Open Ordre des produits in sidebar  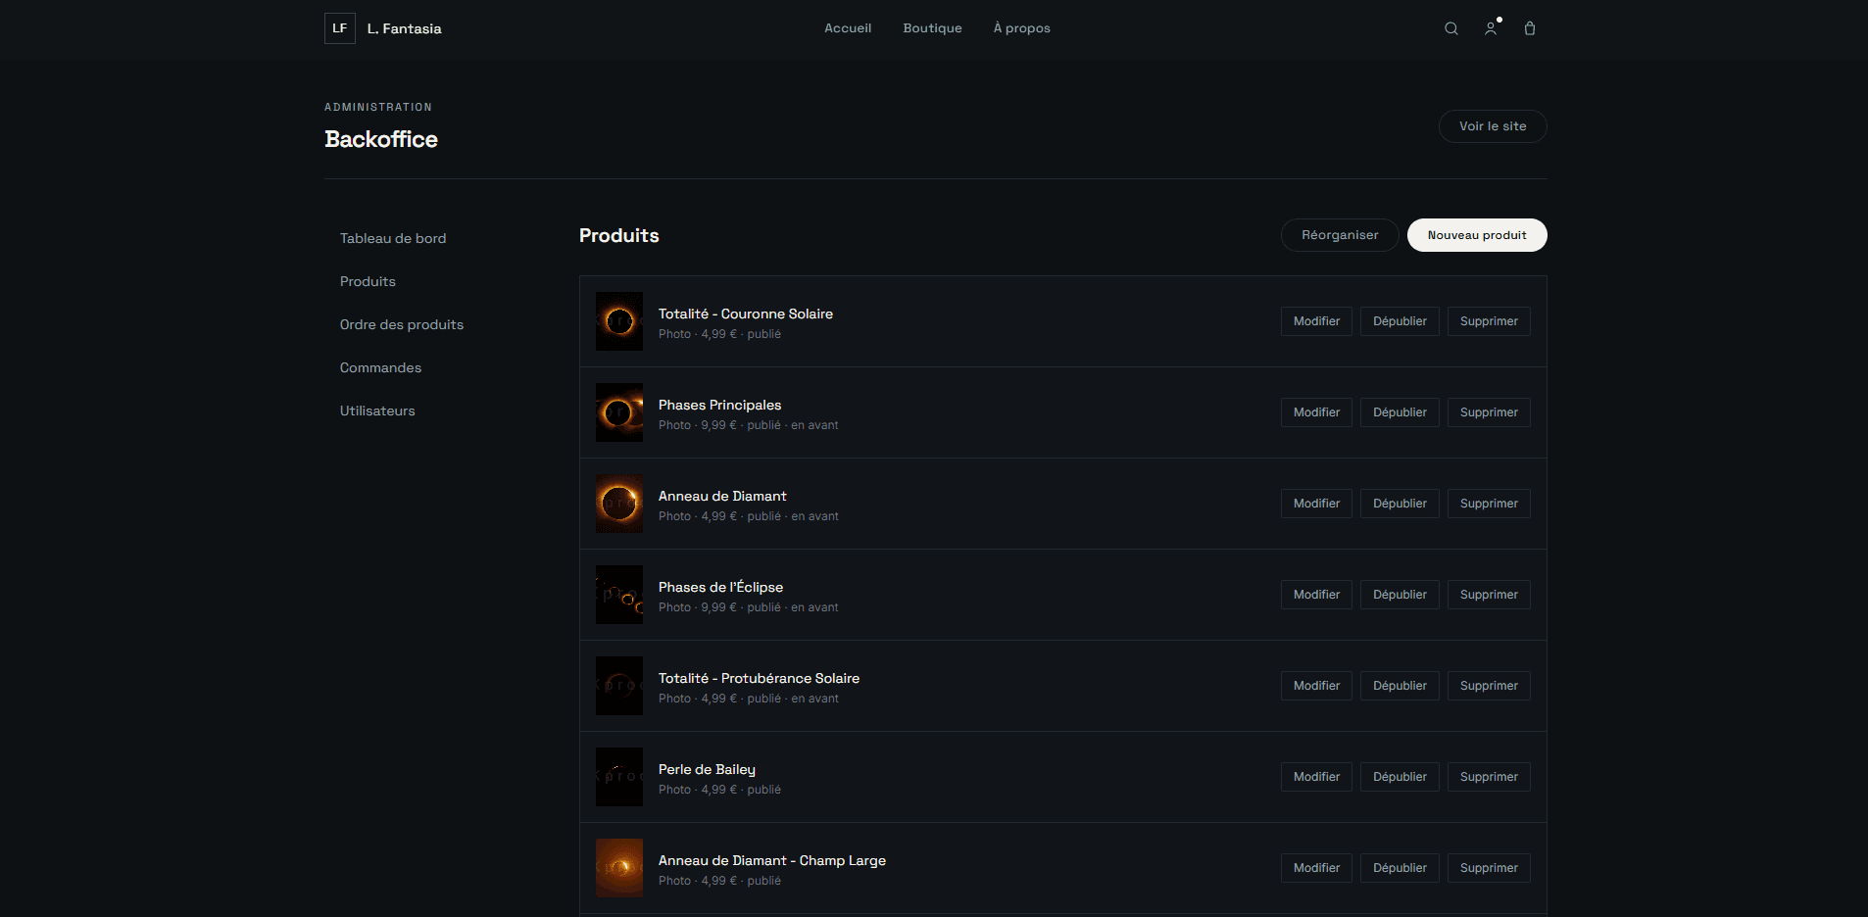[x=402, y=324]
